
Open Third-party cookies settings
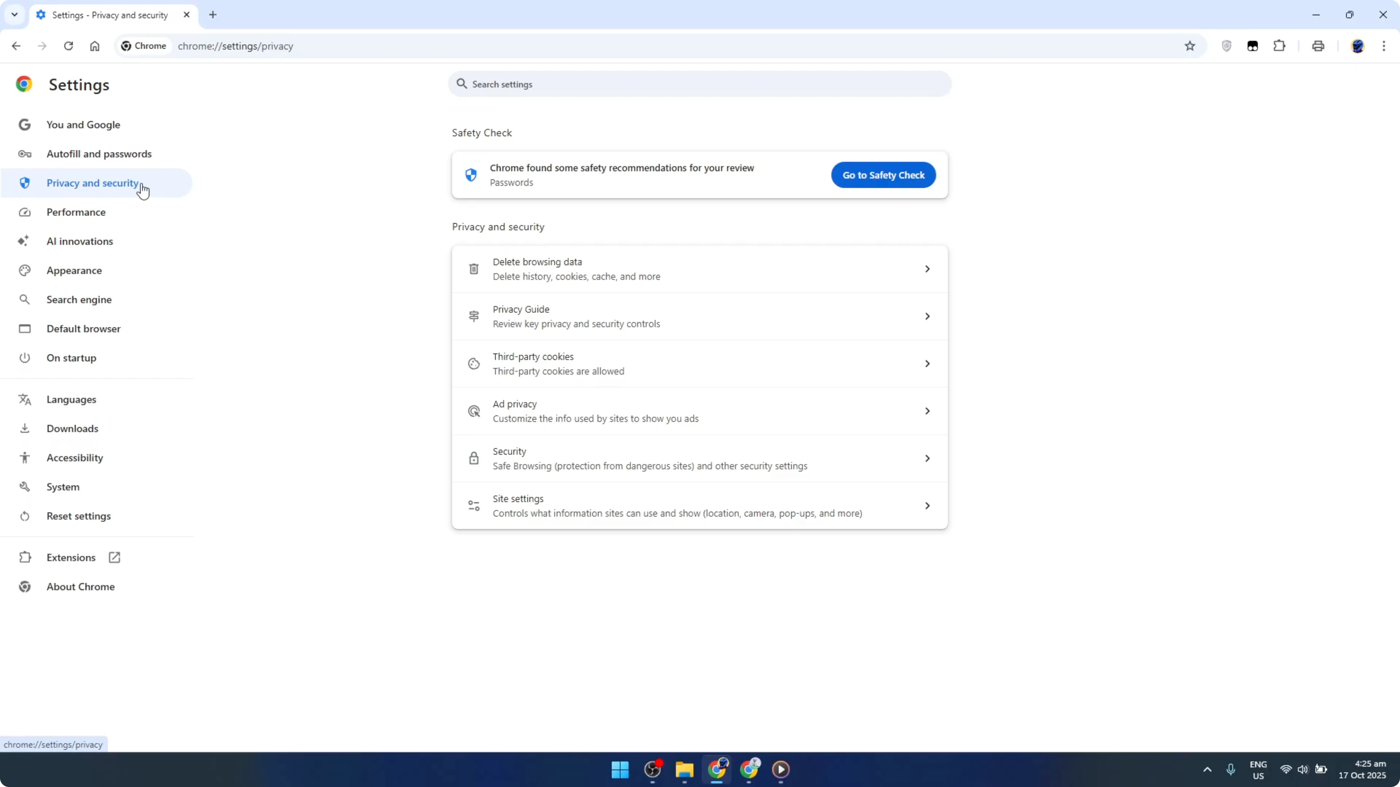(x=700, y=363)
